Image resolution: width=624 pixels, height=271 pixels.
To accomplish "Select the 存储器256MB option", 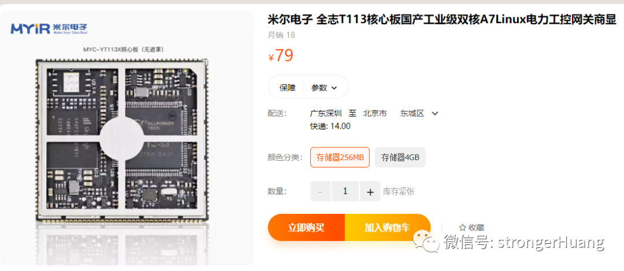I will click(340, 157).
